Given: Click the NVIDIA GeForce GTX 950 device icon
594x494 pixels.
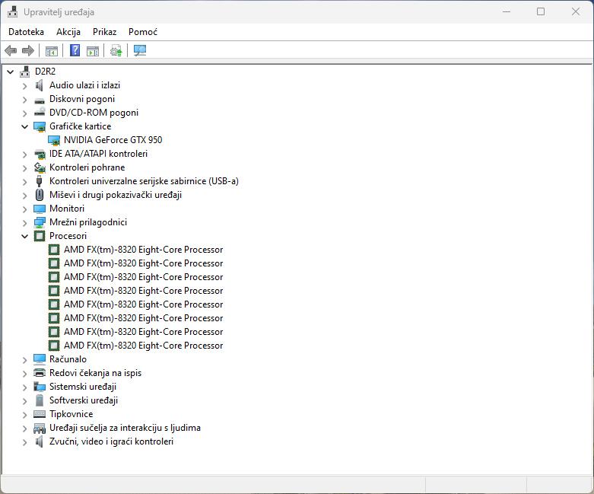Looking at the screenshot, I should point(54,140).
